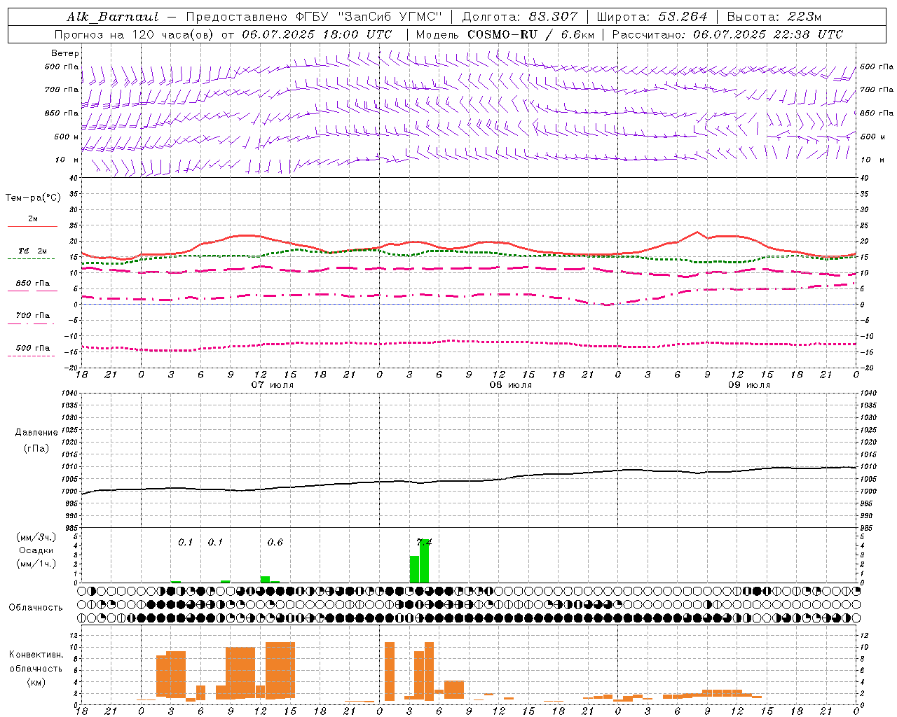Click the '(мм/1ч.)' units label
This screenshot has width=897, height=717.
(x=36, y=564)
